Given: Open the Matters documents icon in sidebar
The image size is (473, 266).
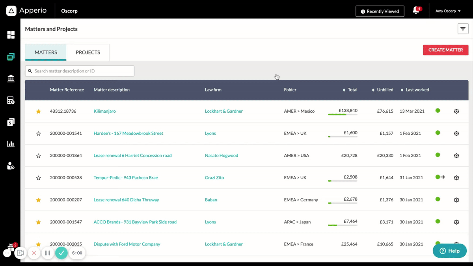Looking at the screenshot, I should (x=11, y=57).
